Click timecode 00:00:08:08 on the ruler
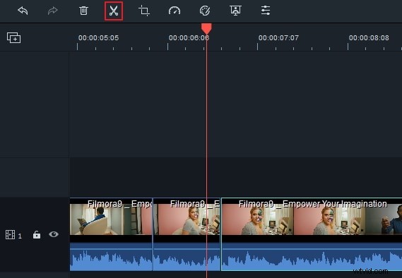 [x=369, y=38]
